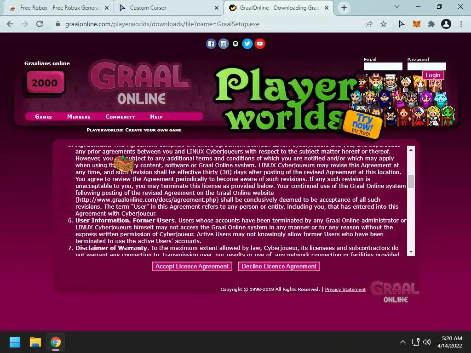Screen dimensions: 471x353
Task: Open the YouTube social icon
Action: tap(260, 44)
